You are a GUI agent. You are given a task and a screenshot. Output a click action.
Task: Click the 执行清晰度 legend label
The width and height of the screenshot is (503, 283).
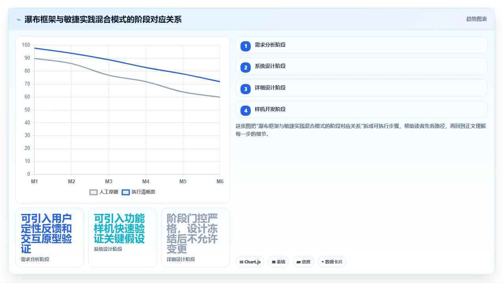pos(143,192)
